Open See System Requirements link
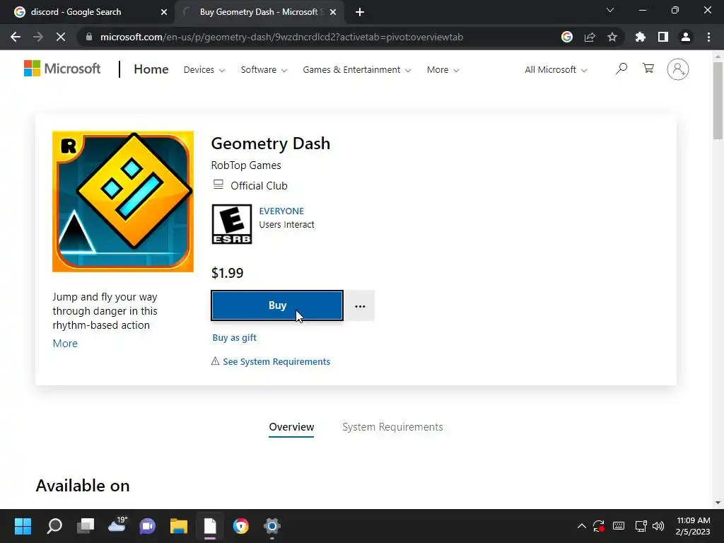This screenshot has width=724, height=543. [276, 361]
